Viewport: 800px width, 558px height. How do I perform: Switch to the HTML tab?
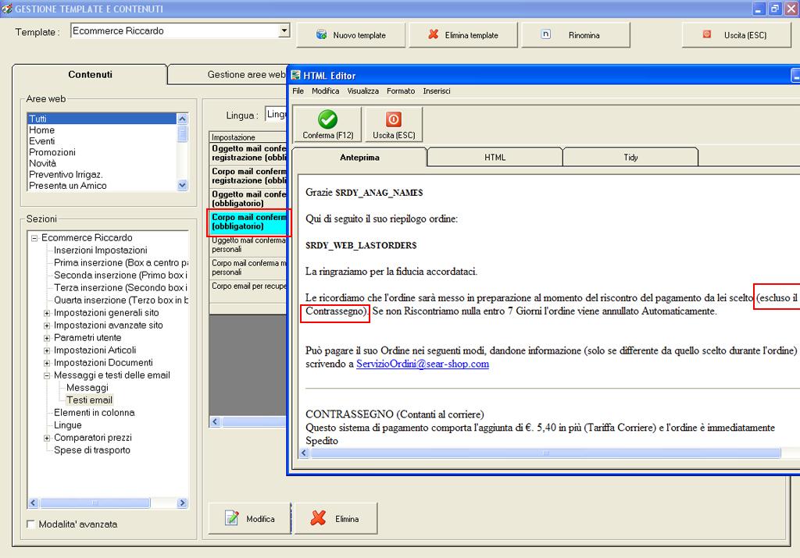coord(495,157)
